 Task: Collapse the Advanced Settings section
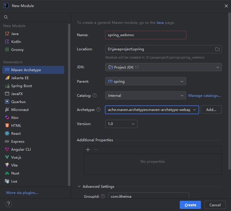(79, 187)
